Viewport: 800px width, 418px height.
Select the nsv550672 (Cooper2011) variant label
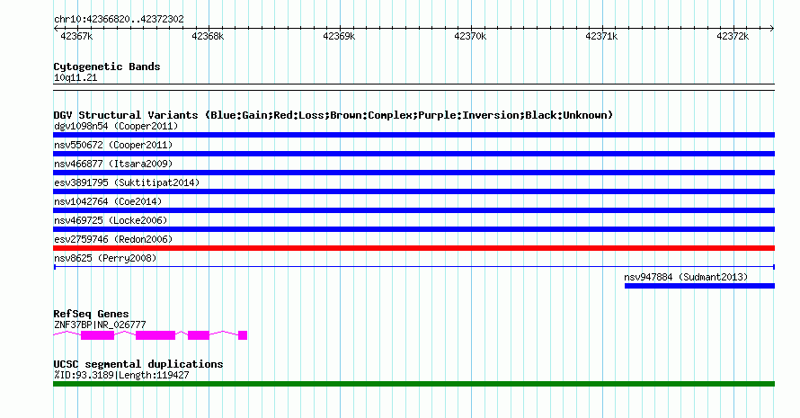pos(113,145)
